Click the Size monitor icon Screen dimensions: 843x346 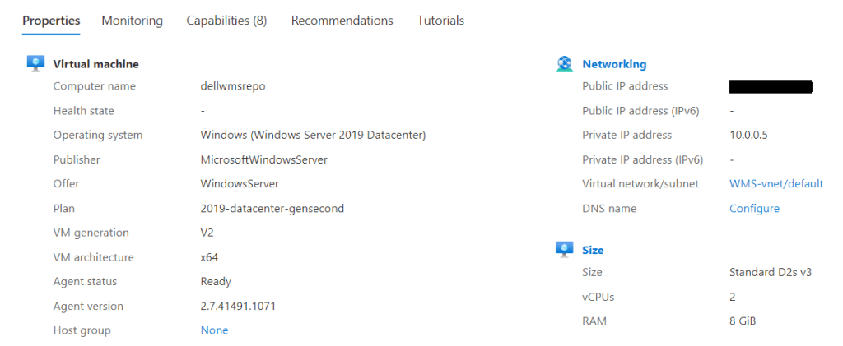(x=564, y=250)
